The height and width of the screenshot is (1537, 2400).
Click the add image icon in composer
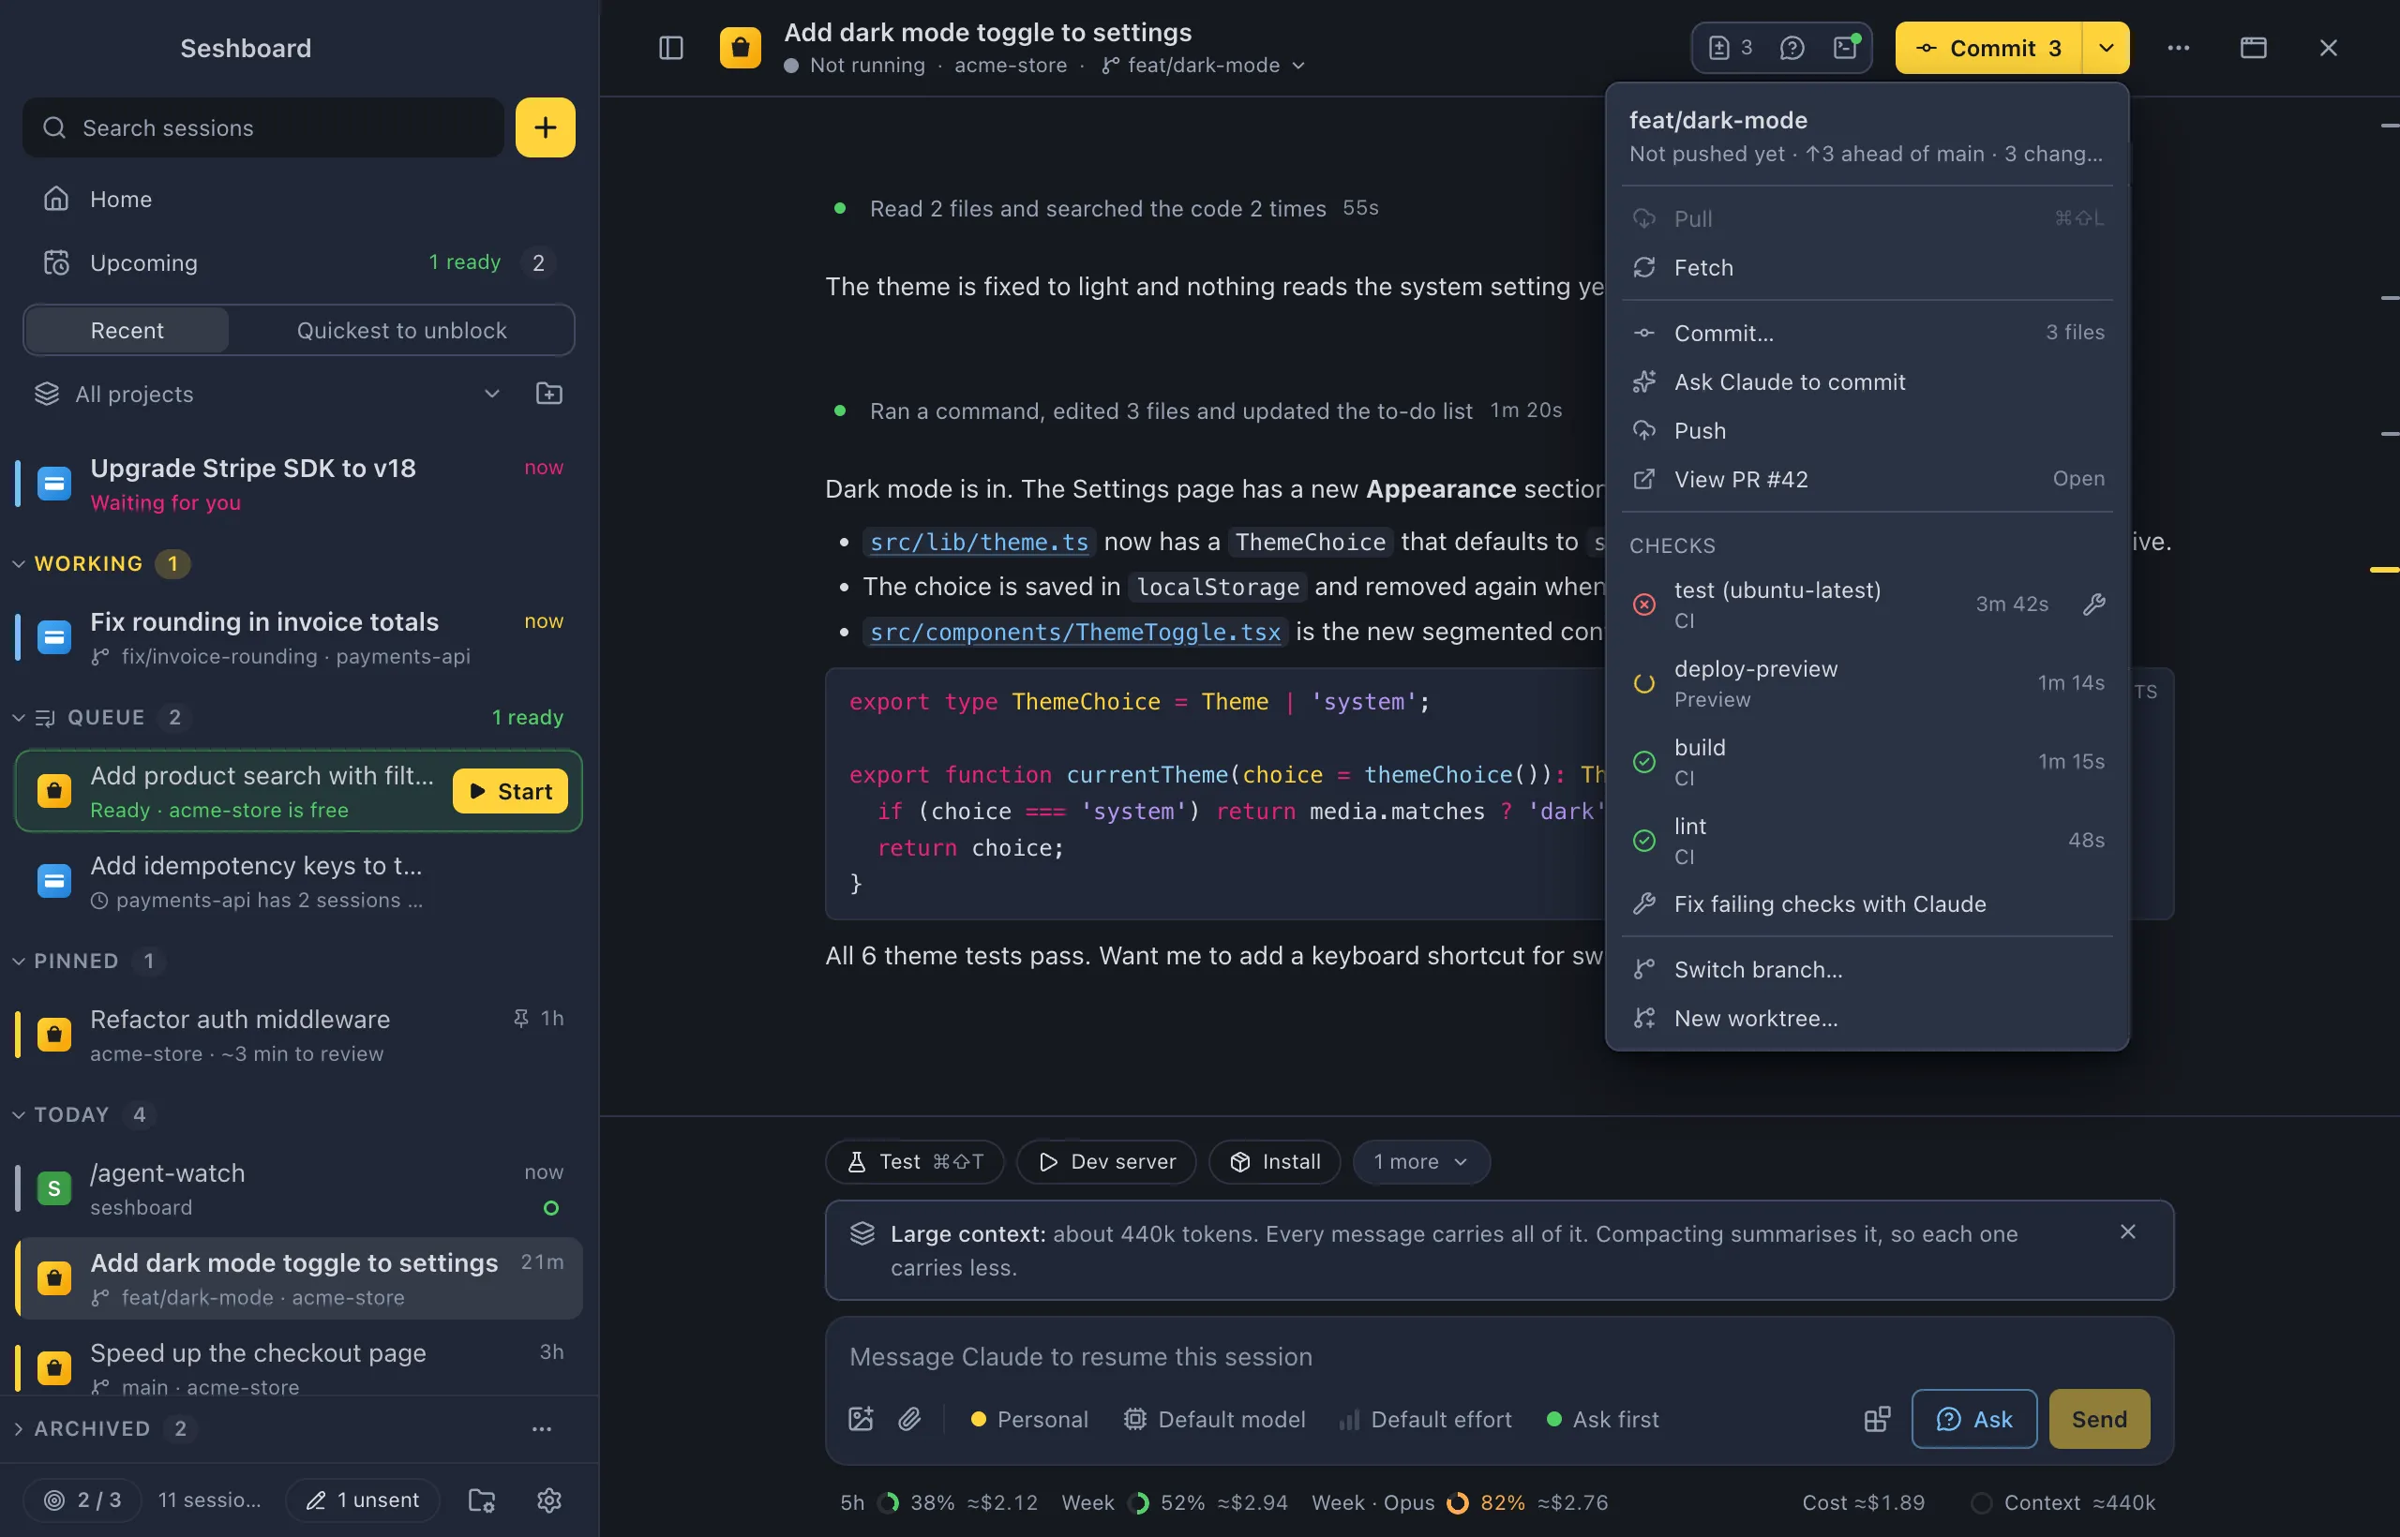pyautogui.click(x=861, y=1419)
